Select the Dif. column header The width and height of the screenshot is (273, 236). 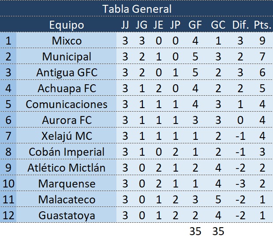tap(241, 25)
